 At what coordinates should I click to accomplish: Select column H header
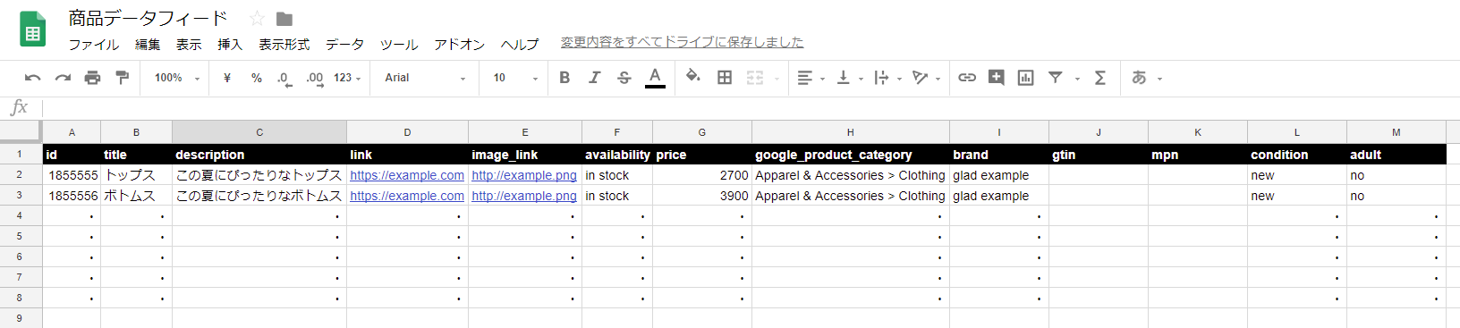tap(850, 132)
